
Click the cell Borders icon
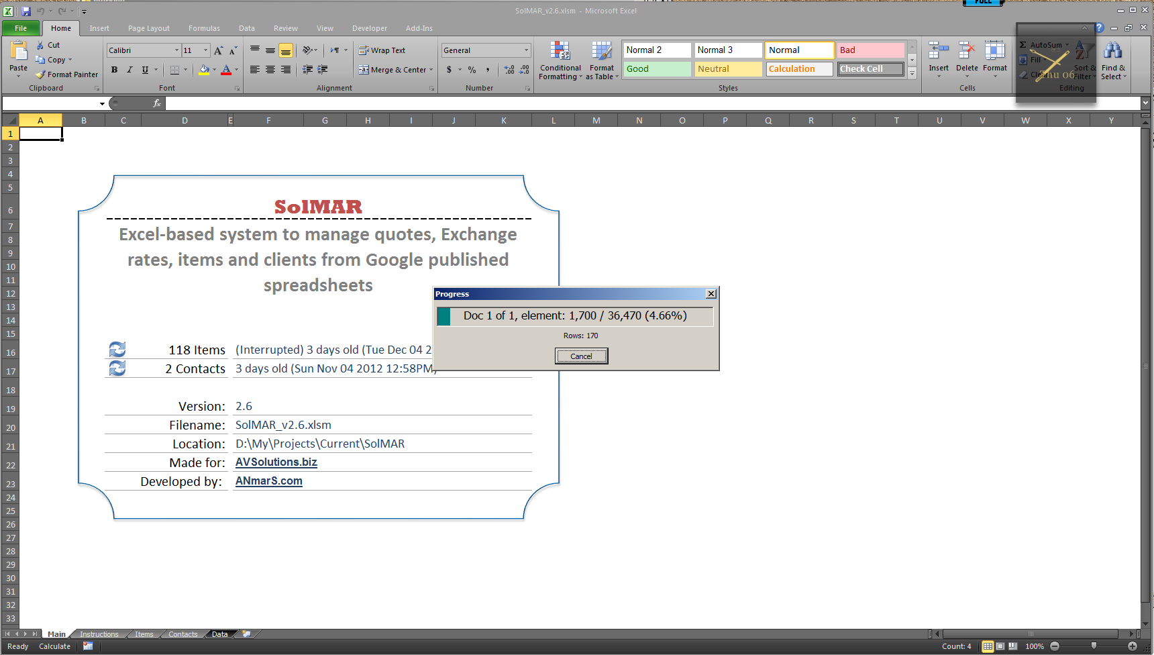174,70
